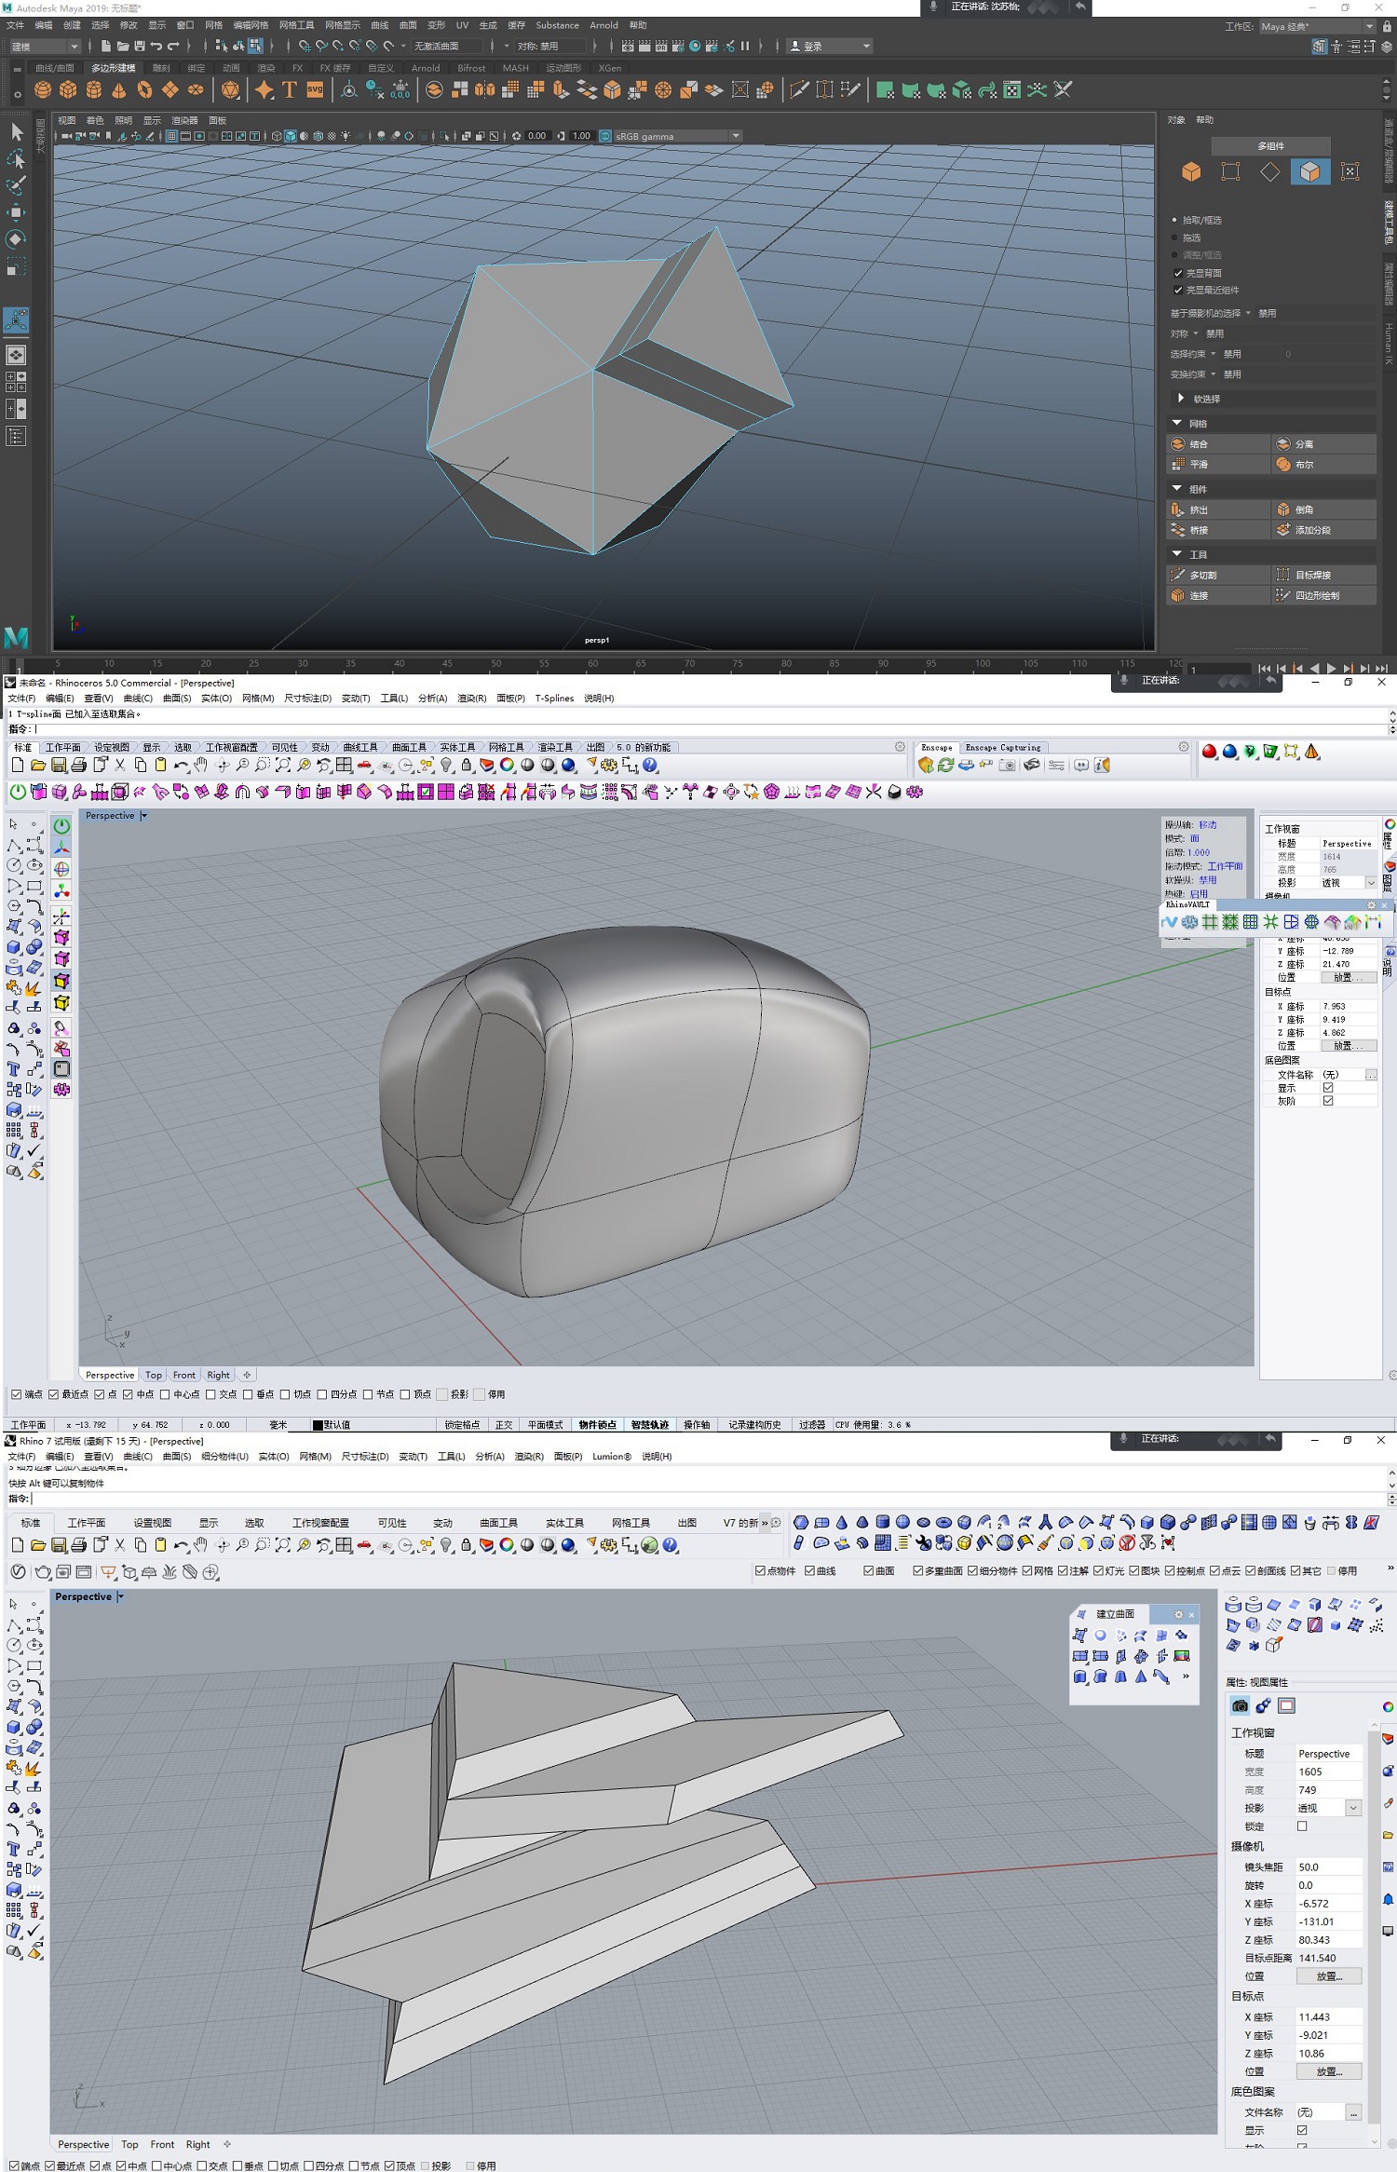Click 桥接 bridge button
This screenshot has width=1397, height=2172.
click(x=1218, y=530)
